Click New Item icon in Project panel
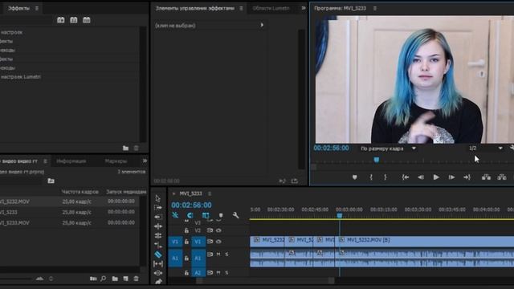Image resolution: width=514 pixels, height=289 pixels. (x=125, y=279)
